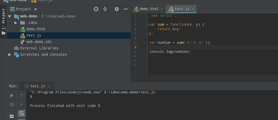The height and width of the screenshot is (120, 278).
Task: Click the up arrow in the Run toolbar
Action: [21, 96]
